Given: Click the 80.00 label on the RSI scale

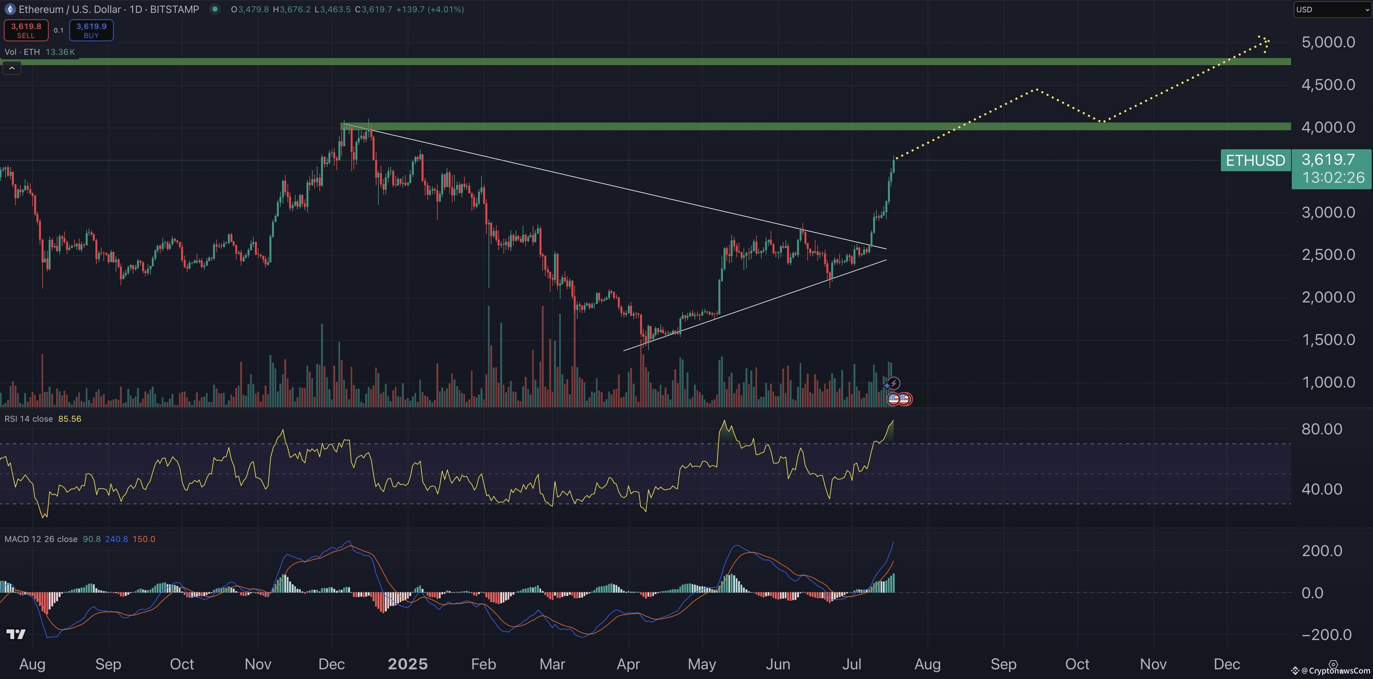Looking at the screenshot, I should pos(1322,429).
